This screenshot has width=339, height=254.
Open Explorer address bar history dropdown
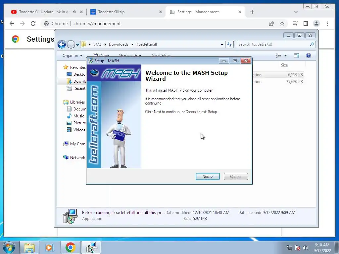pos(222,44)
